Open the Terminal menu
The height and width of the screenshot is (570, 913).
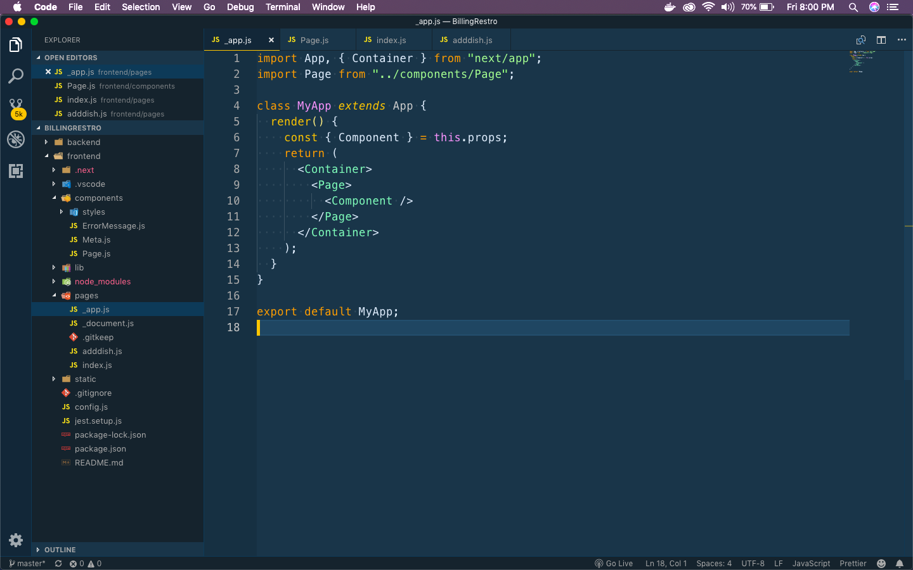click(x=283, y=7)
